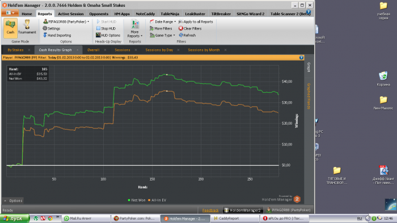Click Stop HUD
The image size is (397, 223).
pos(106,28)
